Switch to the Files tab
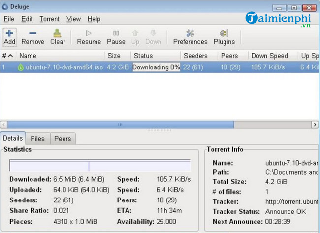Viewport: 320px width, 233px height. click(37, 139)
